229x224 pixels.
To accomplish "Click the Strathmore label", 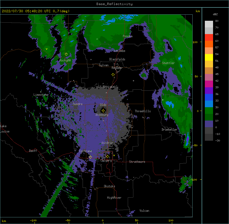I will pyautogui.click(x=137, y=162).
